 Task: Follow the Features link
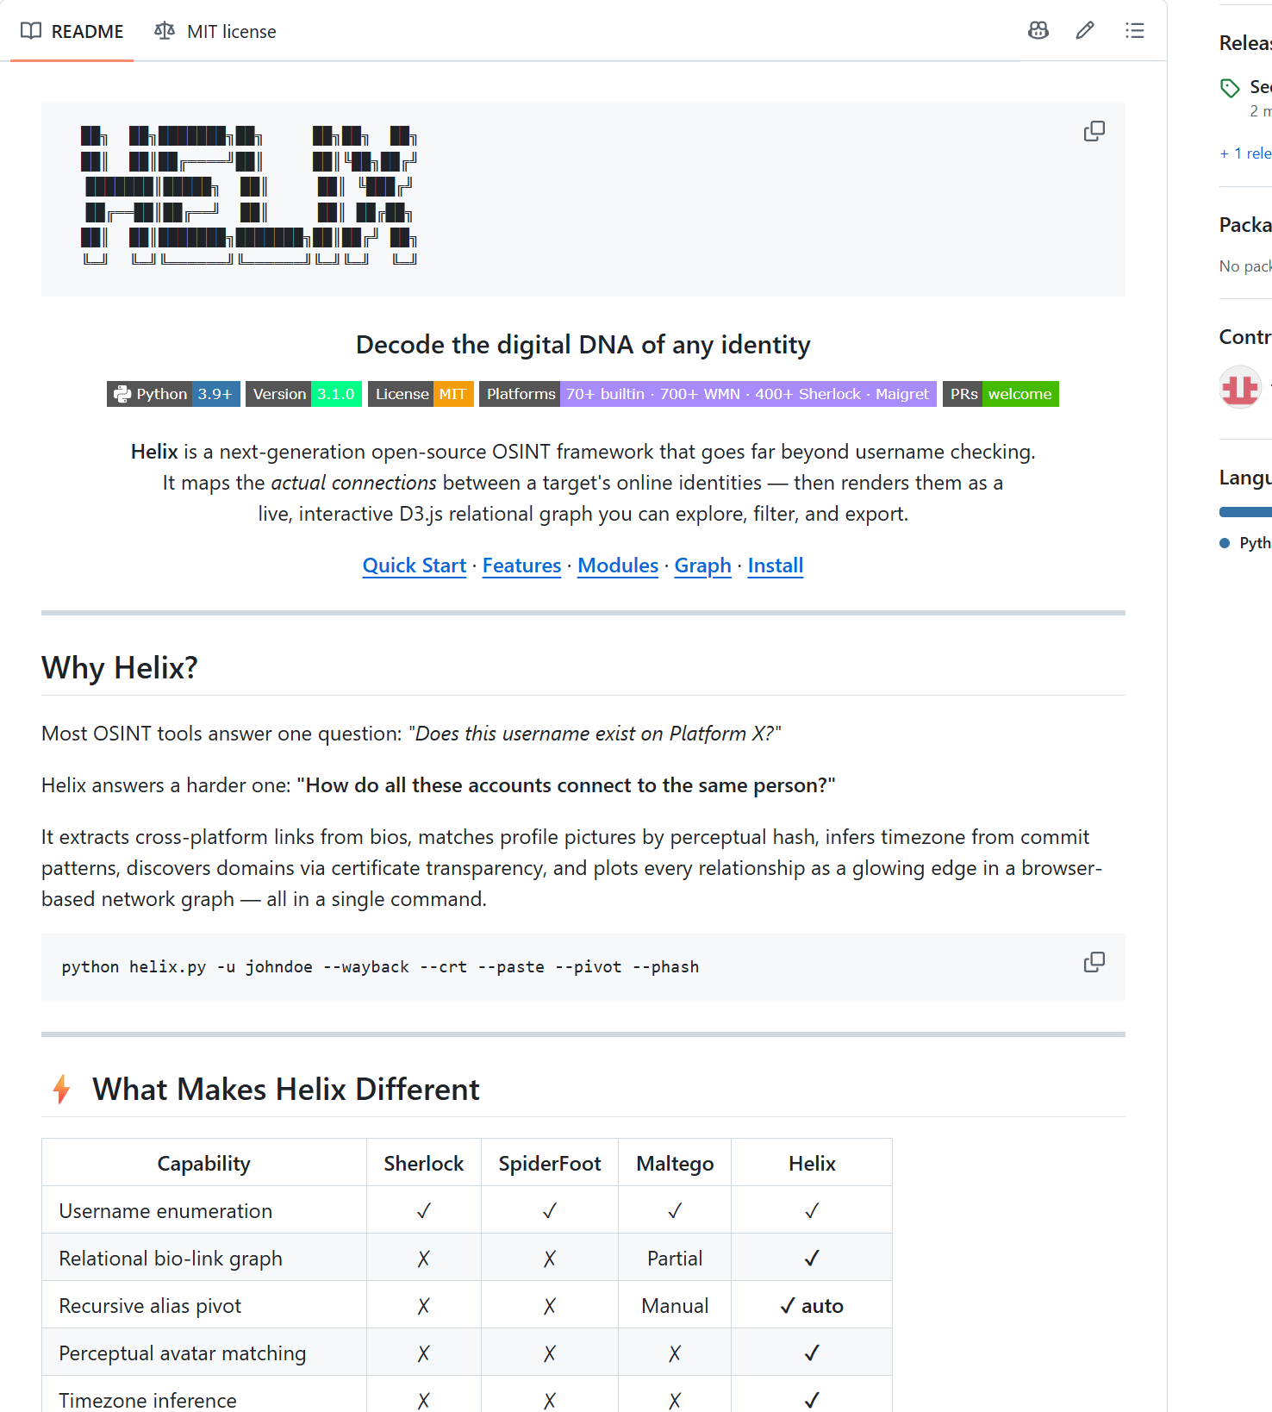coord(521,565)
